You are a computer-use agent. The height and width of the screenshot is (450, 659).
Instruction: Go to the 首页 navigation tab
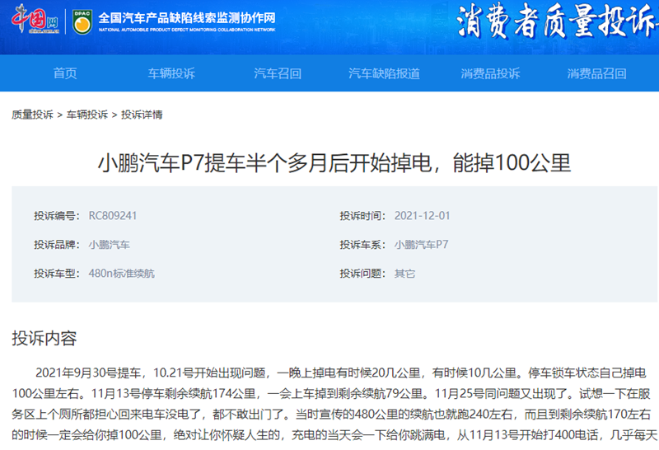pos(65,73)
